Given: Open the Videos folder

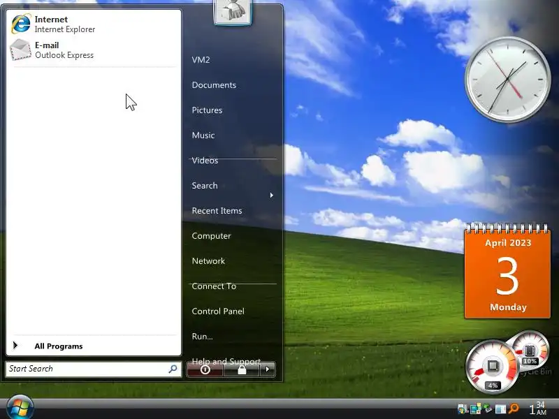Looking at the screenshot, I should point(205,161).
